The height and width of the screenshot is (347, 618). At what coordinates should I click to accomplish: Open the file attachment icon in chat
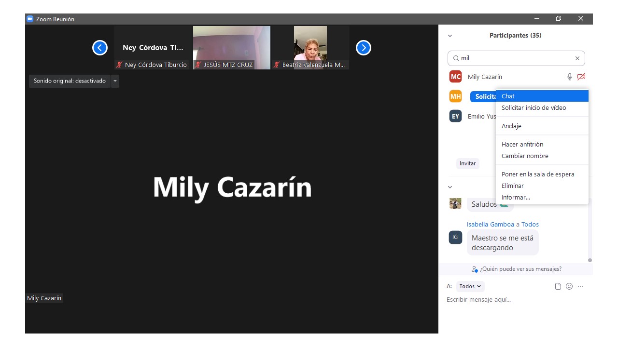[x=558, y=286]
